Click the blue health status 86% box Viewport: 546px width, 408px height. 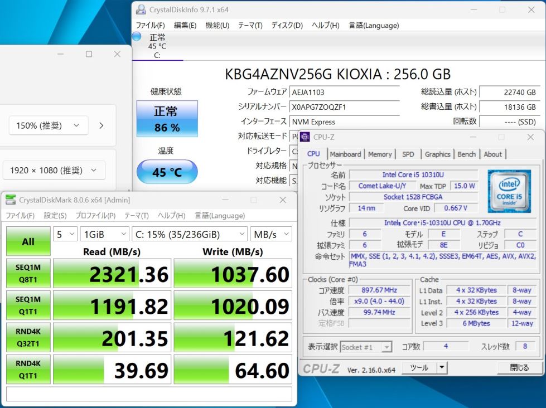coord(167,119)
